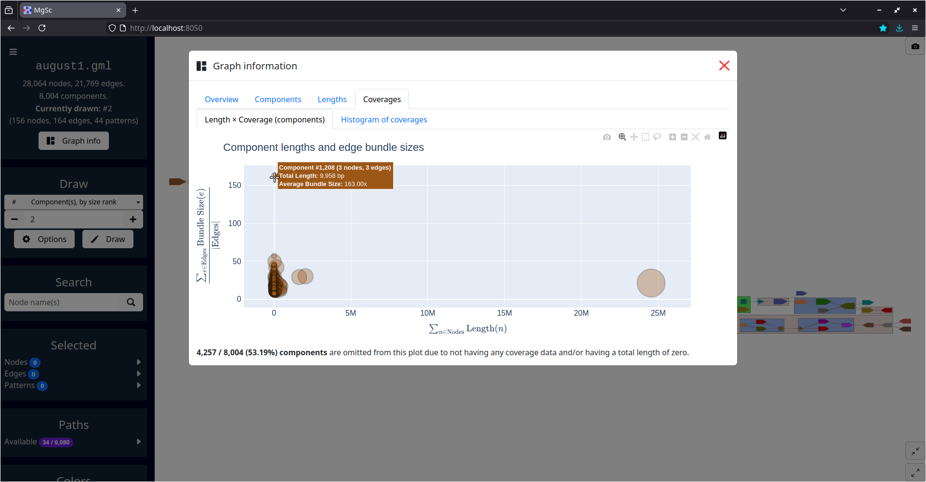Open Graph info from sidebar
The height and width of the screenshot is (482, 926).
[x=74, y=141]
